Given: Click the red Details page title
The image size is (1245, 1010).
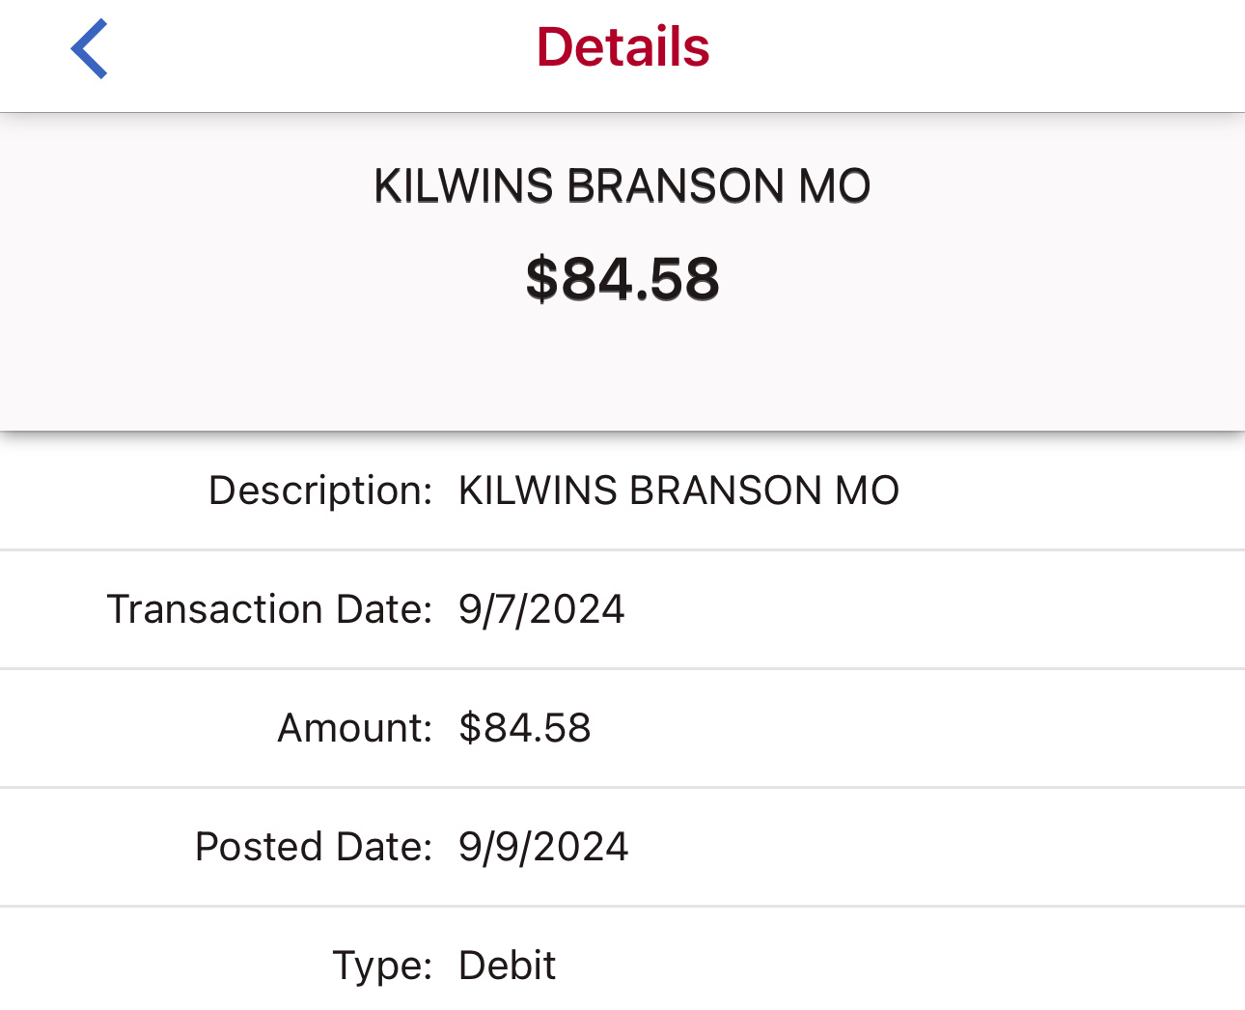Looking at the screenshot, I should tap(622, 47).
